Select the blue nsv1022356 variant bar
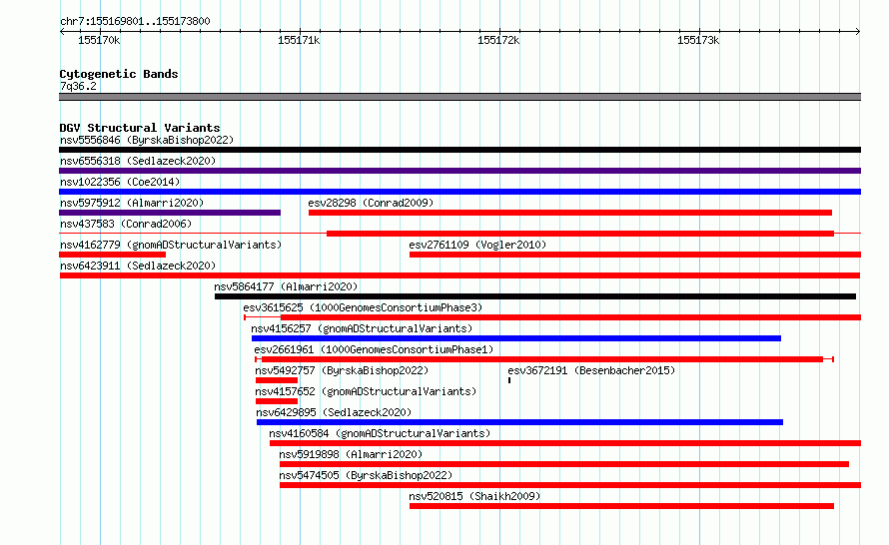 tap(459, 192)
